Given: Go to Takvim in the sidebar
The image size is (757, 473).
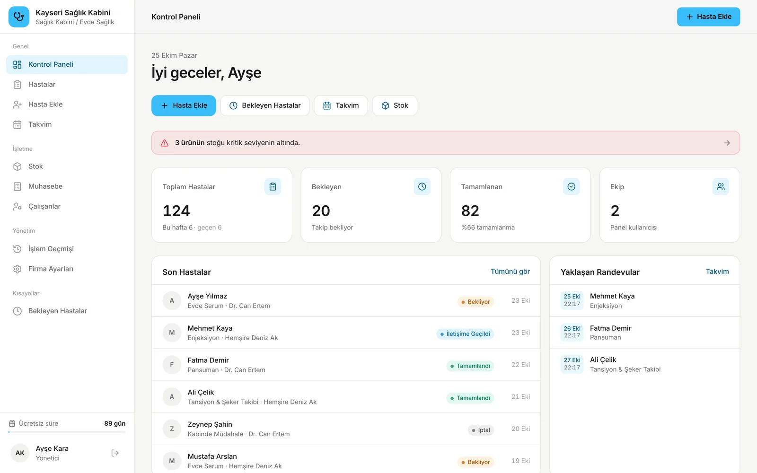Looking at the screenshot, I should pos(67,124).
